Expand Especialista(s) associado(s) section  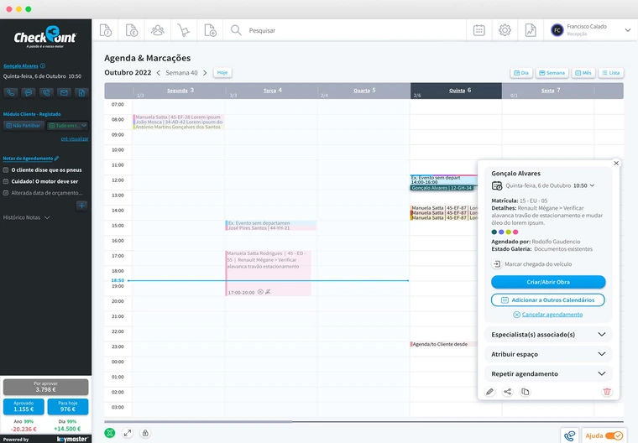point(601,334)
